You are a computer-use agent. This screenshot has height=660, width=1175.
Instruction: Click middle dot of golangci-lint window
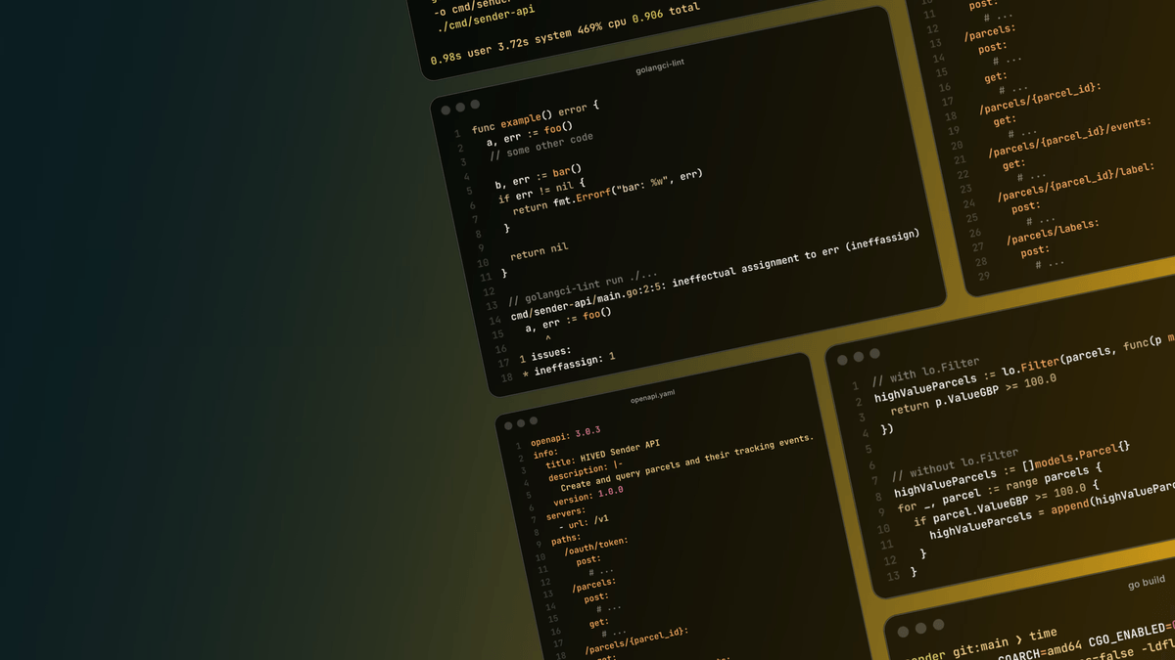(x=460, y=108)
